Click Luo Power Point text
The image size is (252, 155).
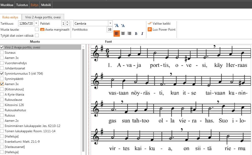click(x=164, y=30)
